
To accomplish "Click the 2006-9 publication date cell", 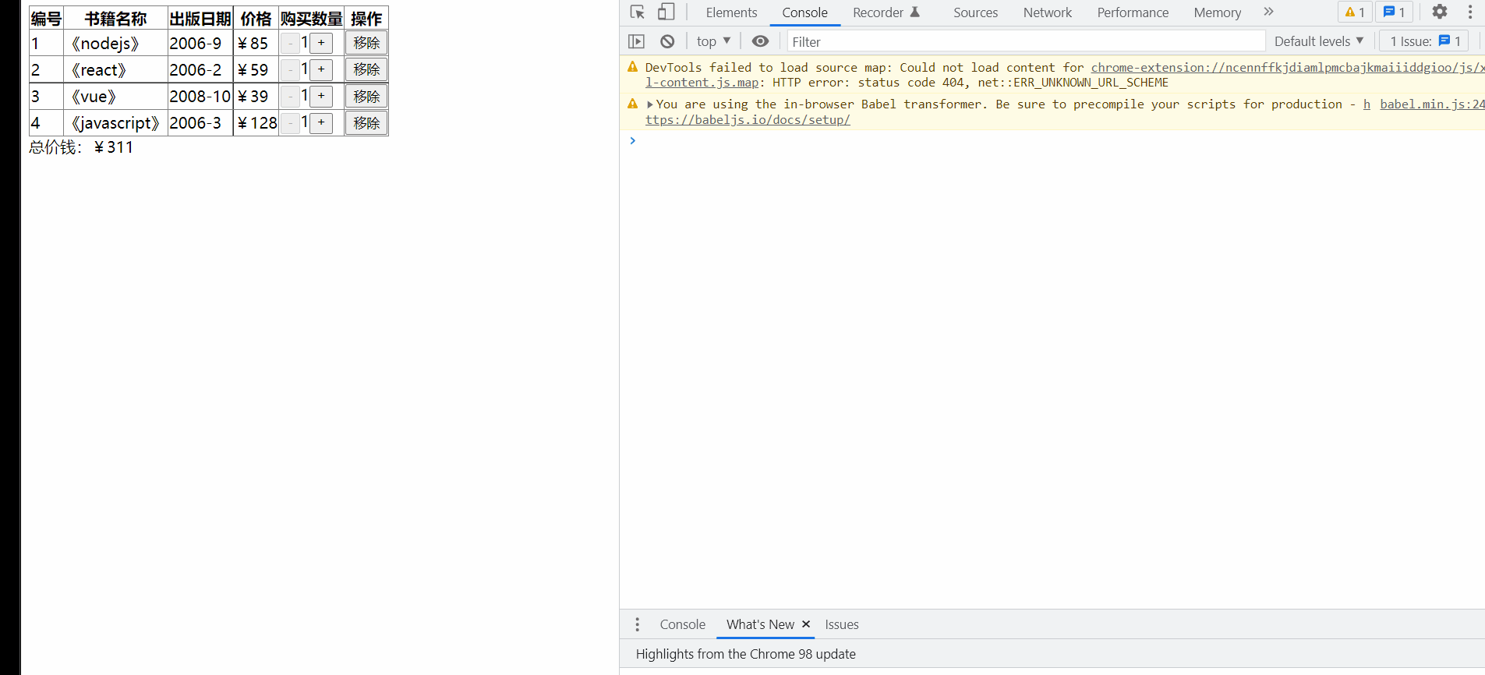I will 200,44.
